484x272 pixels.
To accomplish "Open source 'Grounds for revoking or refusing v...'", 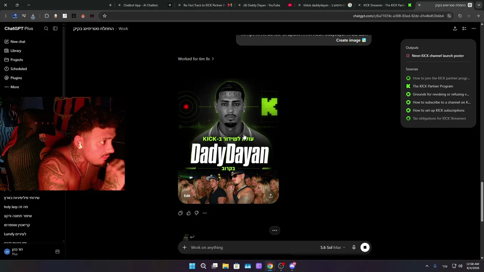I will [438, 94].
